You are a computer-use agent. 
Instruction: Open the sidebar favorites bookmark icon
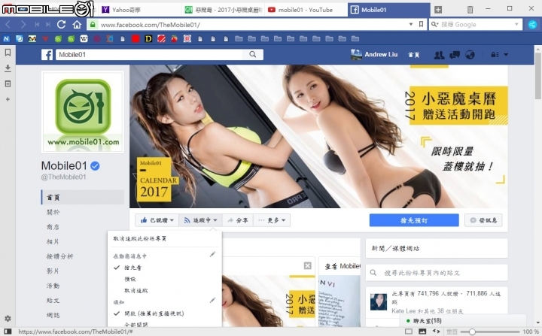coord(8,52)
